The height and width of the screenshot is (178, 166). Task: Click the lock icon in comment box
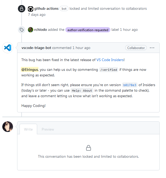coord(88,148)
